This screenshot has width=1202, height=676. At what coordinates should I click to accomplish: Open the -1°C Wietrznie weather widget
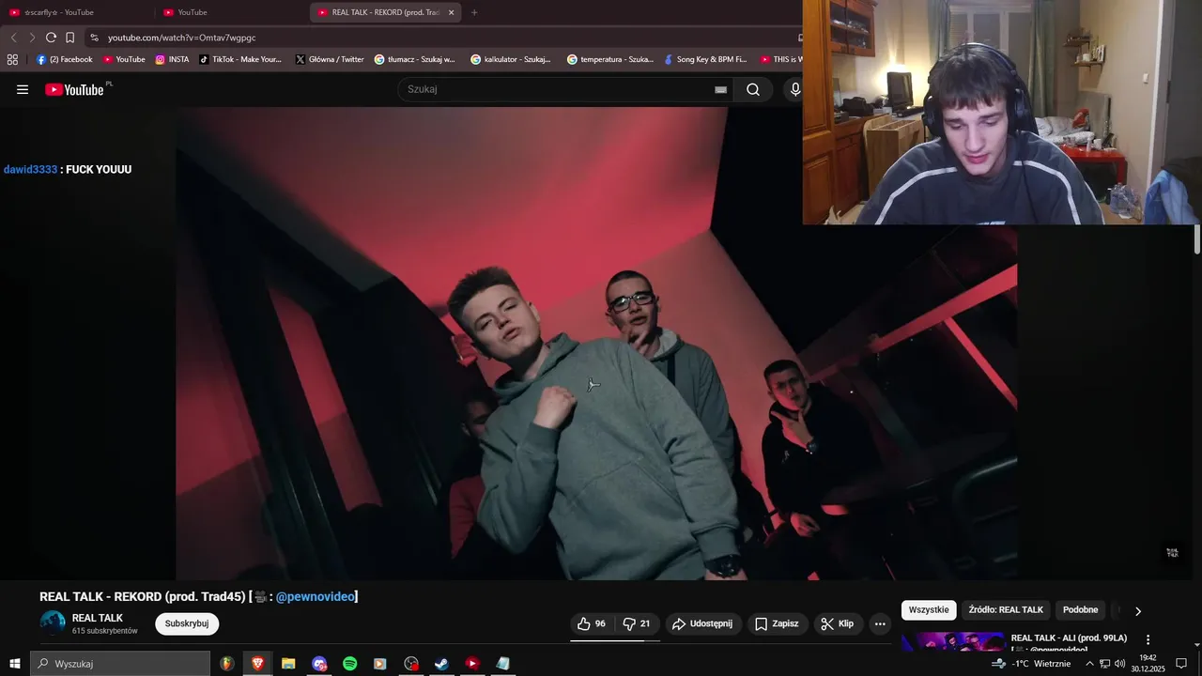(1032, 664)
